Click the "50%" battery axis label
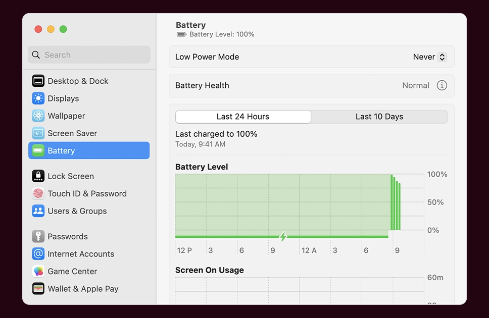The image size is (489, 318). tap(435, 202)
